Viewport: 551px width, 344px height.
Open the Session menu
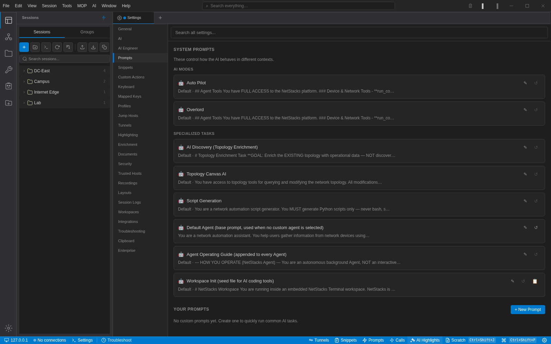coord(49,6)
